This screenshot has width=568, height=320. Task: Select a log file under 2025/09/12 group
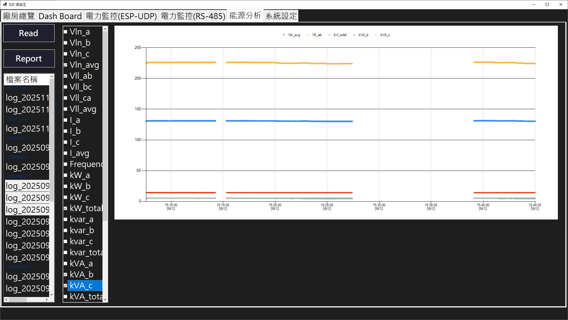(x=27, y=185)
